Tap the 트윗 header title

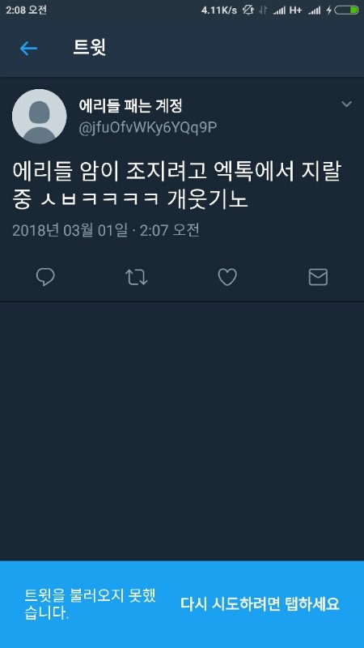(90, 48)
